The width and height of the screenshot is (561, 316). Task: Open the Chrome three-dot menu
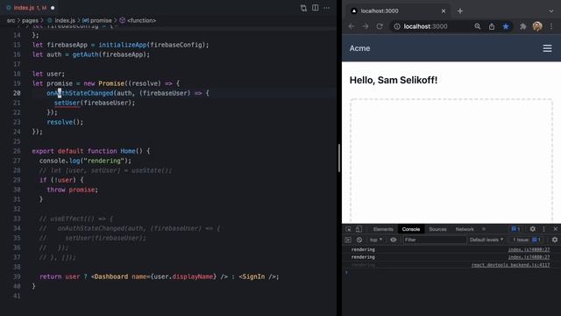tap(551, 26)
